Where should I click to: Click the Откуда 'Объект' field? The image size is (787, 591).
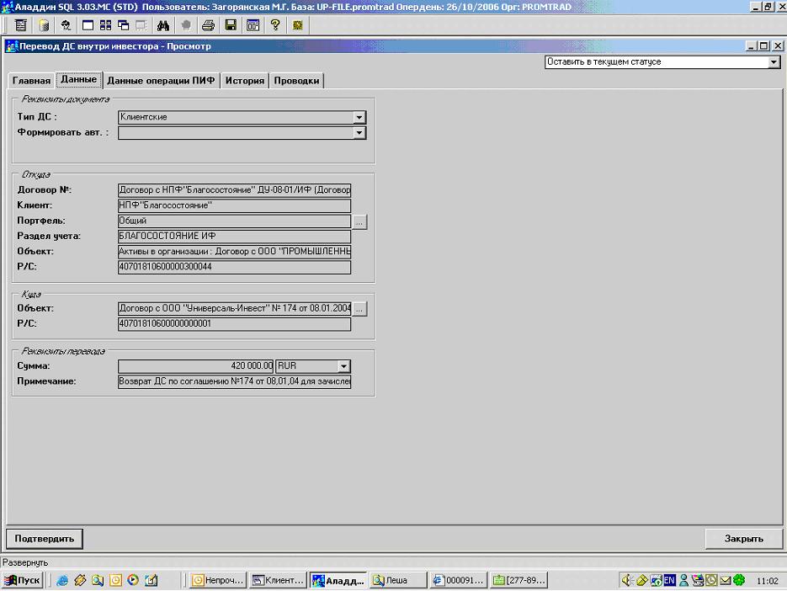[234, 252]
